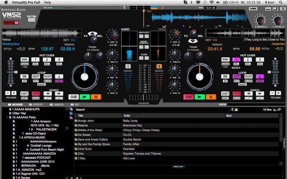The width and height of the screenshot is (287, 179).
Task: Click the left deck jog wheel
Action: point(85,77)
